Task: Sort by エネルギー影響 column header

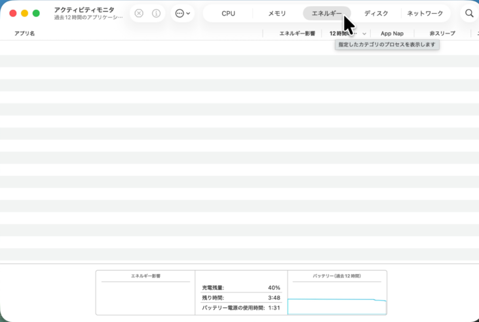Action: click(x=297, y=33)
